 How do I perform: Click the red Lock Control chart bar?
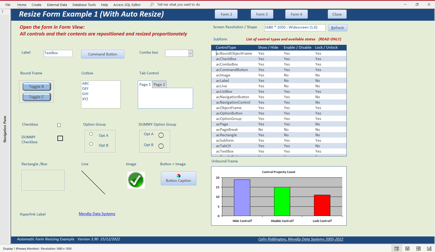click(x=322, y=205)
